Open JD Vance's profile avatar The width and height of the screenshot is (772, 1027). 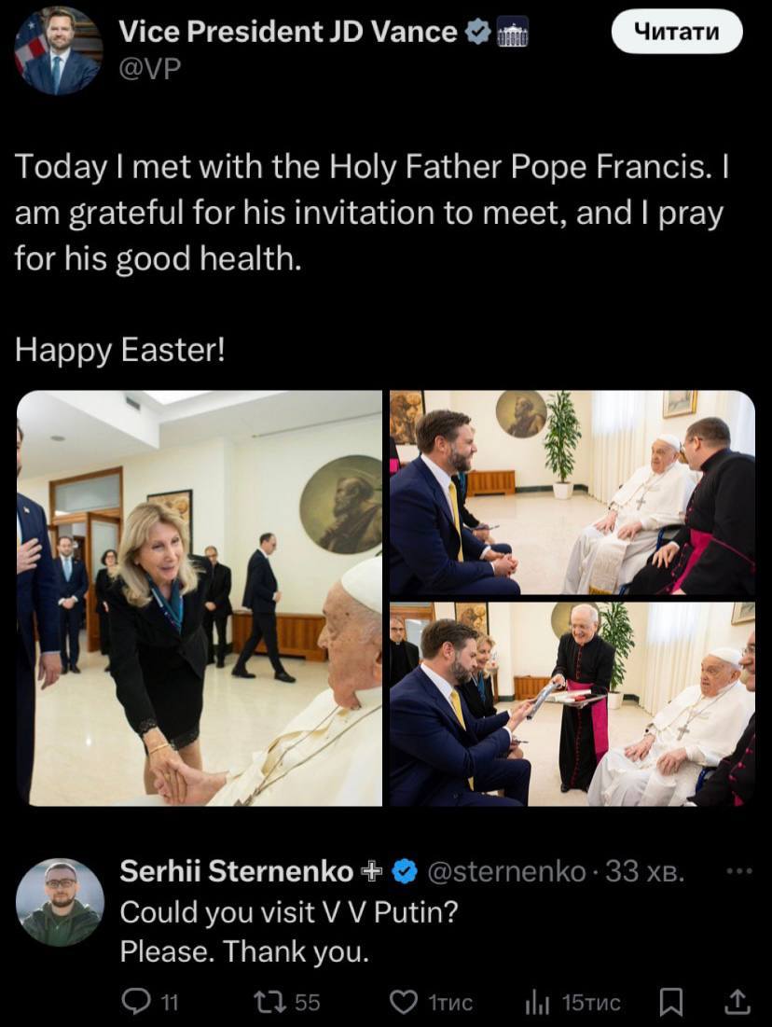pyautogui.click(x=58, y=50)
